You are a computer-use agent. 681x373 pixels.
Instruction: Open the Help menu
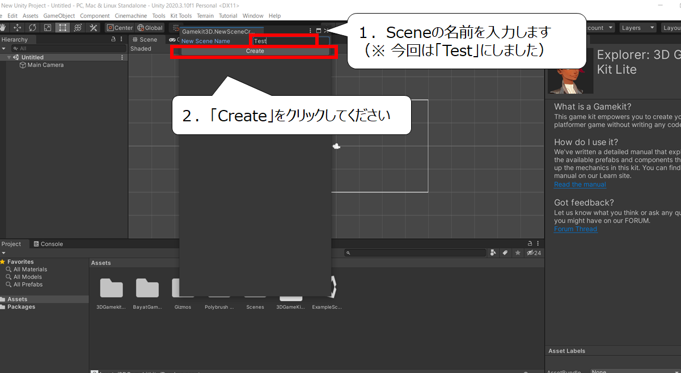[274, 16]
